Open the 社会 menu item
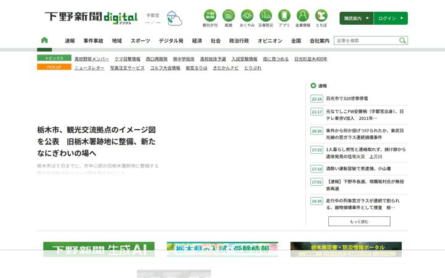This screenshot has height=278, width=445. [x=216, y=41]
